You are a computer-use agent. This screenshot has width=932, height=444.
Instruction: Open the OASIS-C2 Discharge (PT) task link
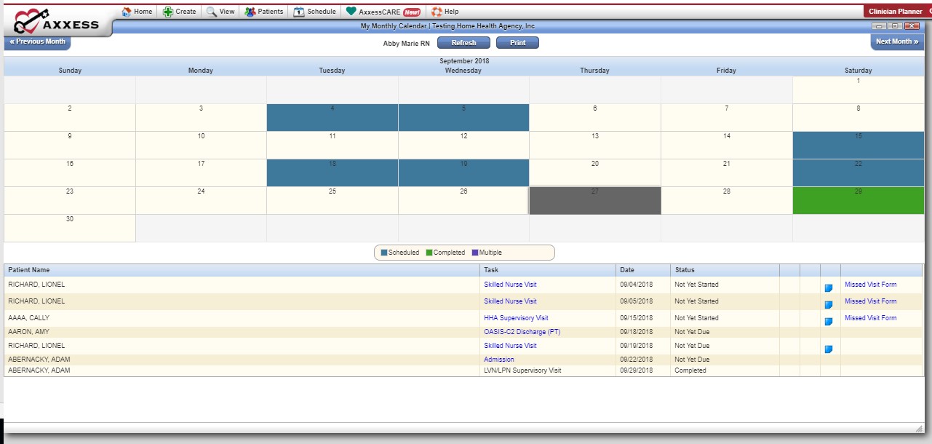click(x=522, y=332)
